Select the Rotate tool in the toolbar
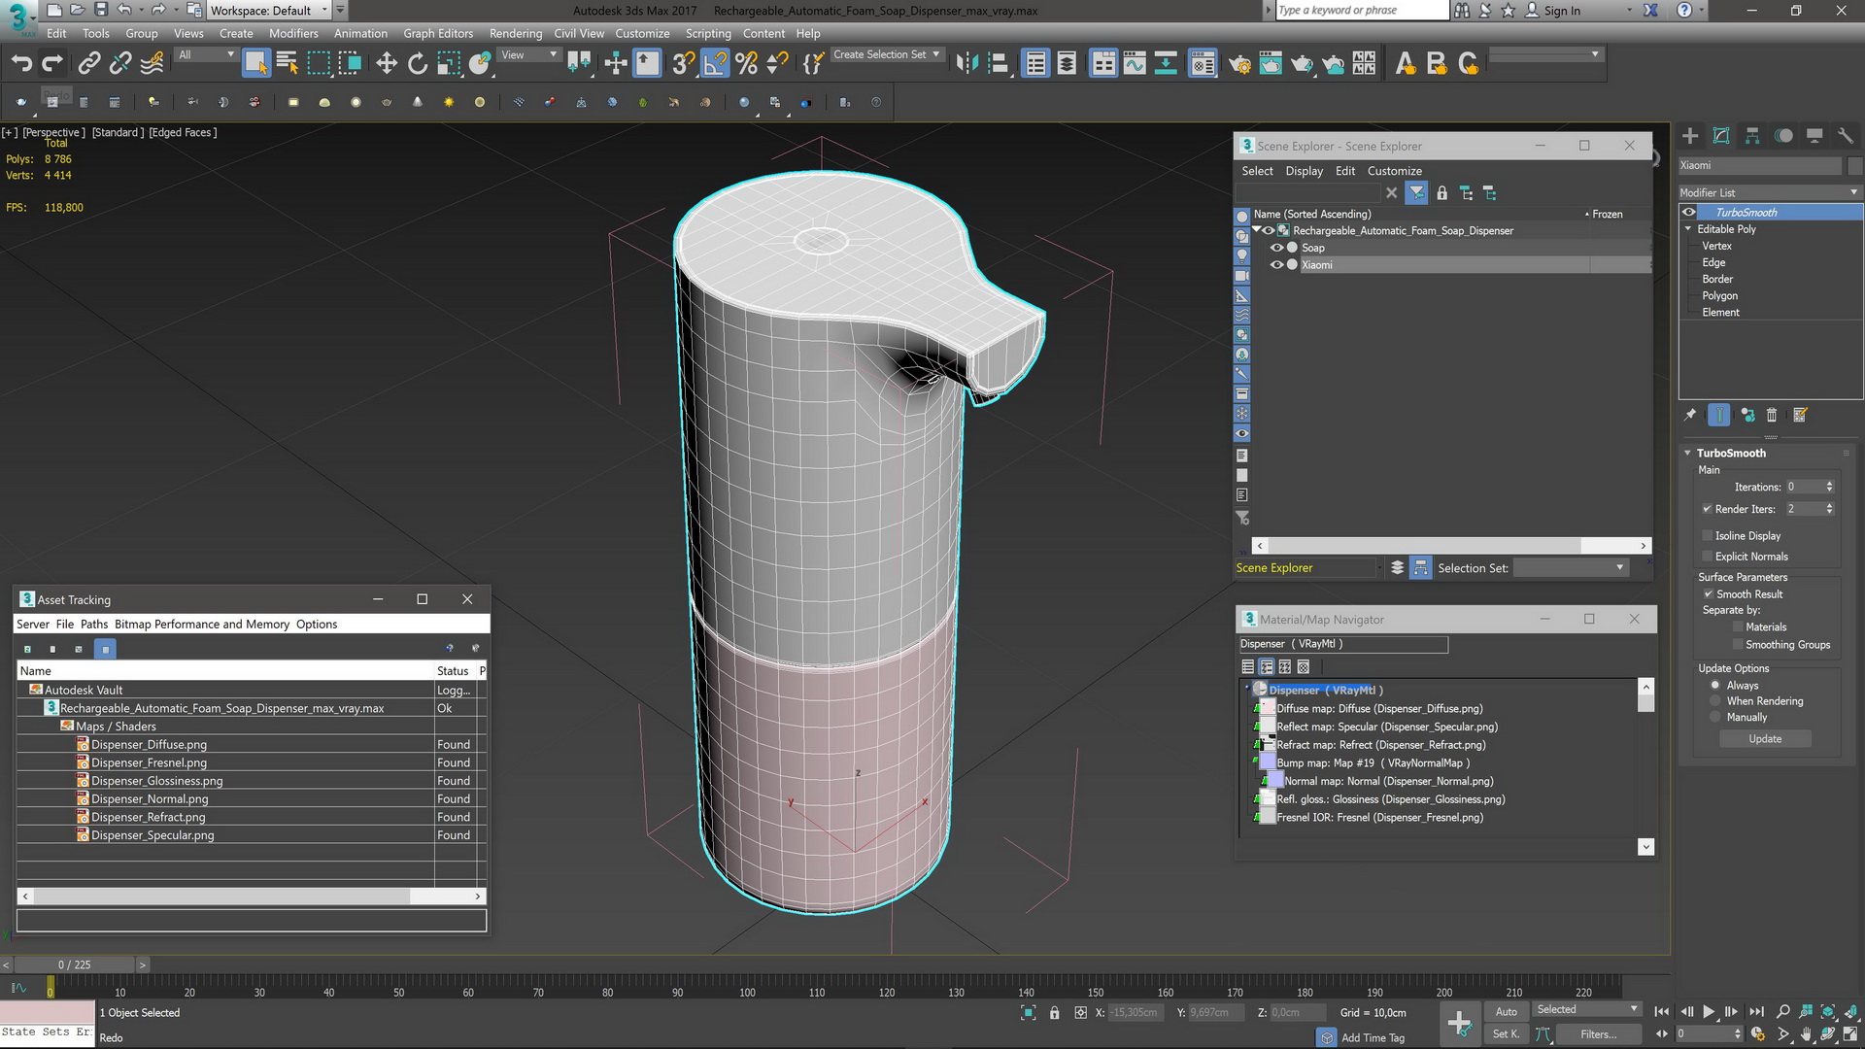This screenshot has height=1049, width=1865. [418, 64]
